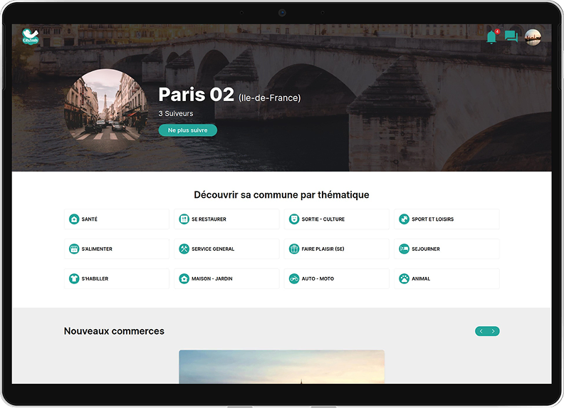The height and width of the screenshot is (408, 564).
Task: Click the Animal paw icon
Action: (404, 279)
